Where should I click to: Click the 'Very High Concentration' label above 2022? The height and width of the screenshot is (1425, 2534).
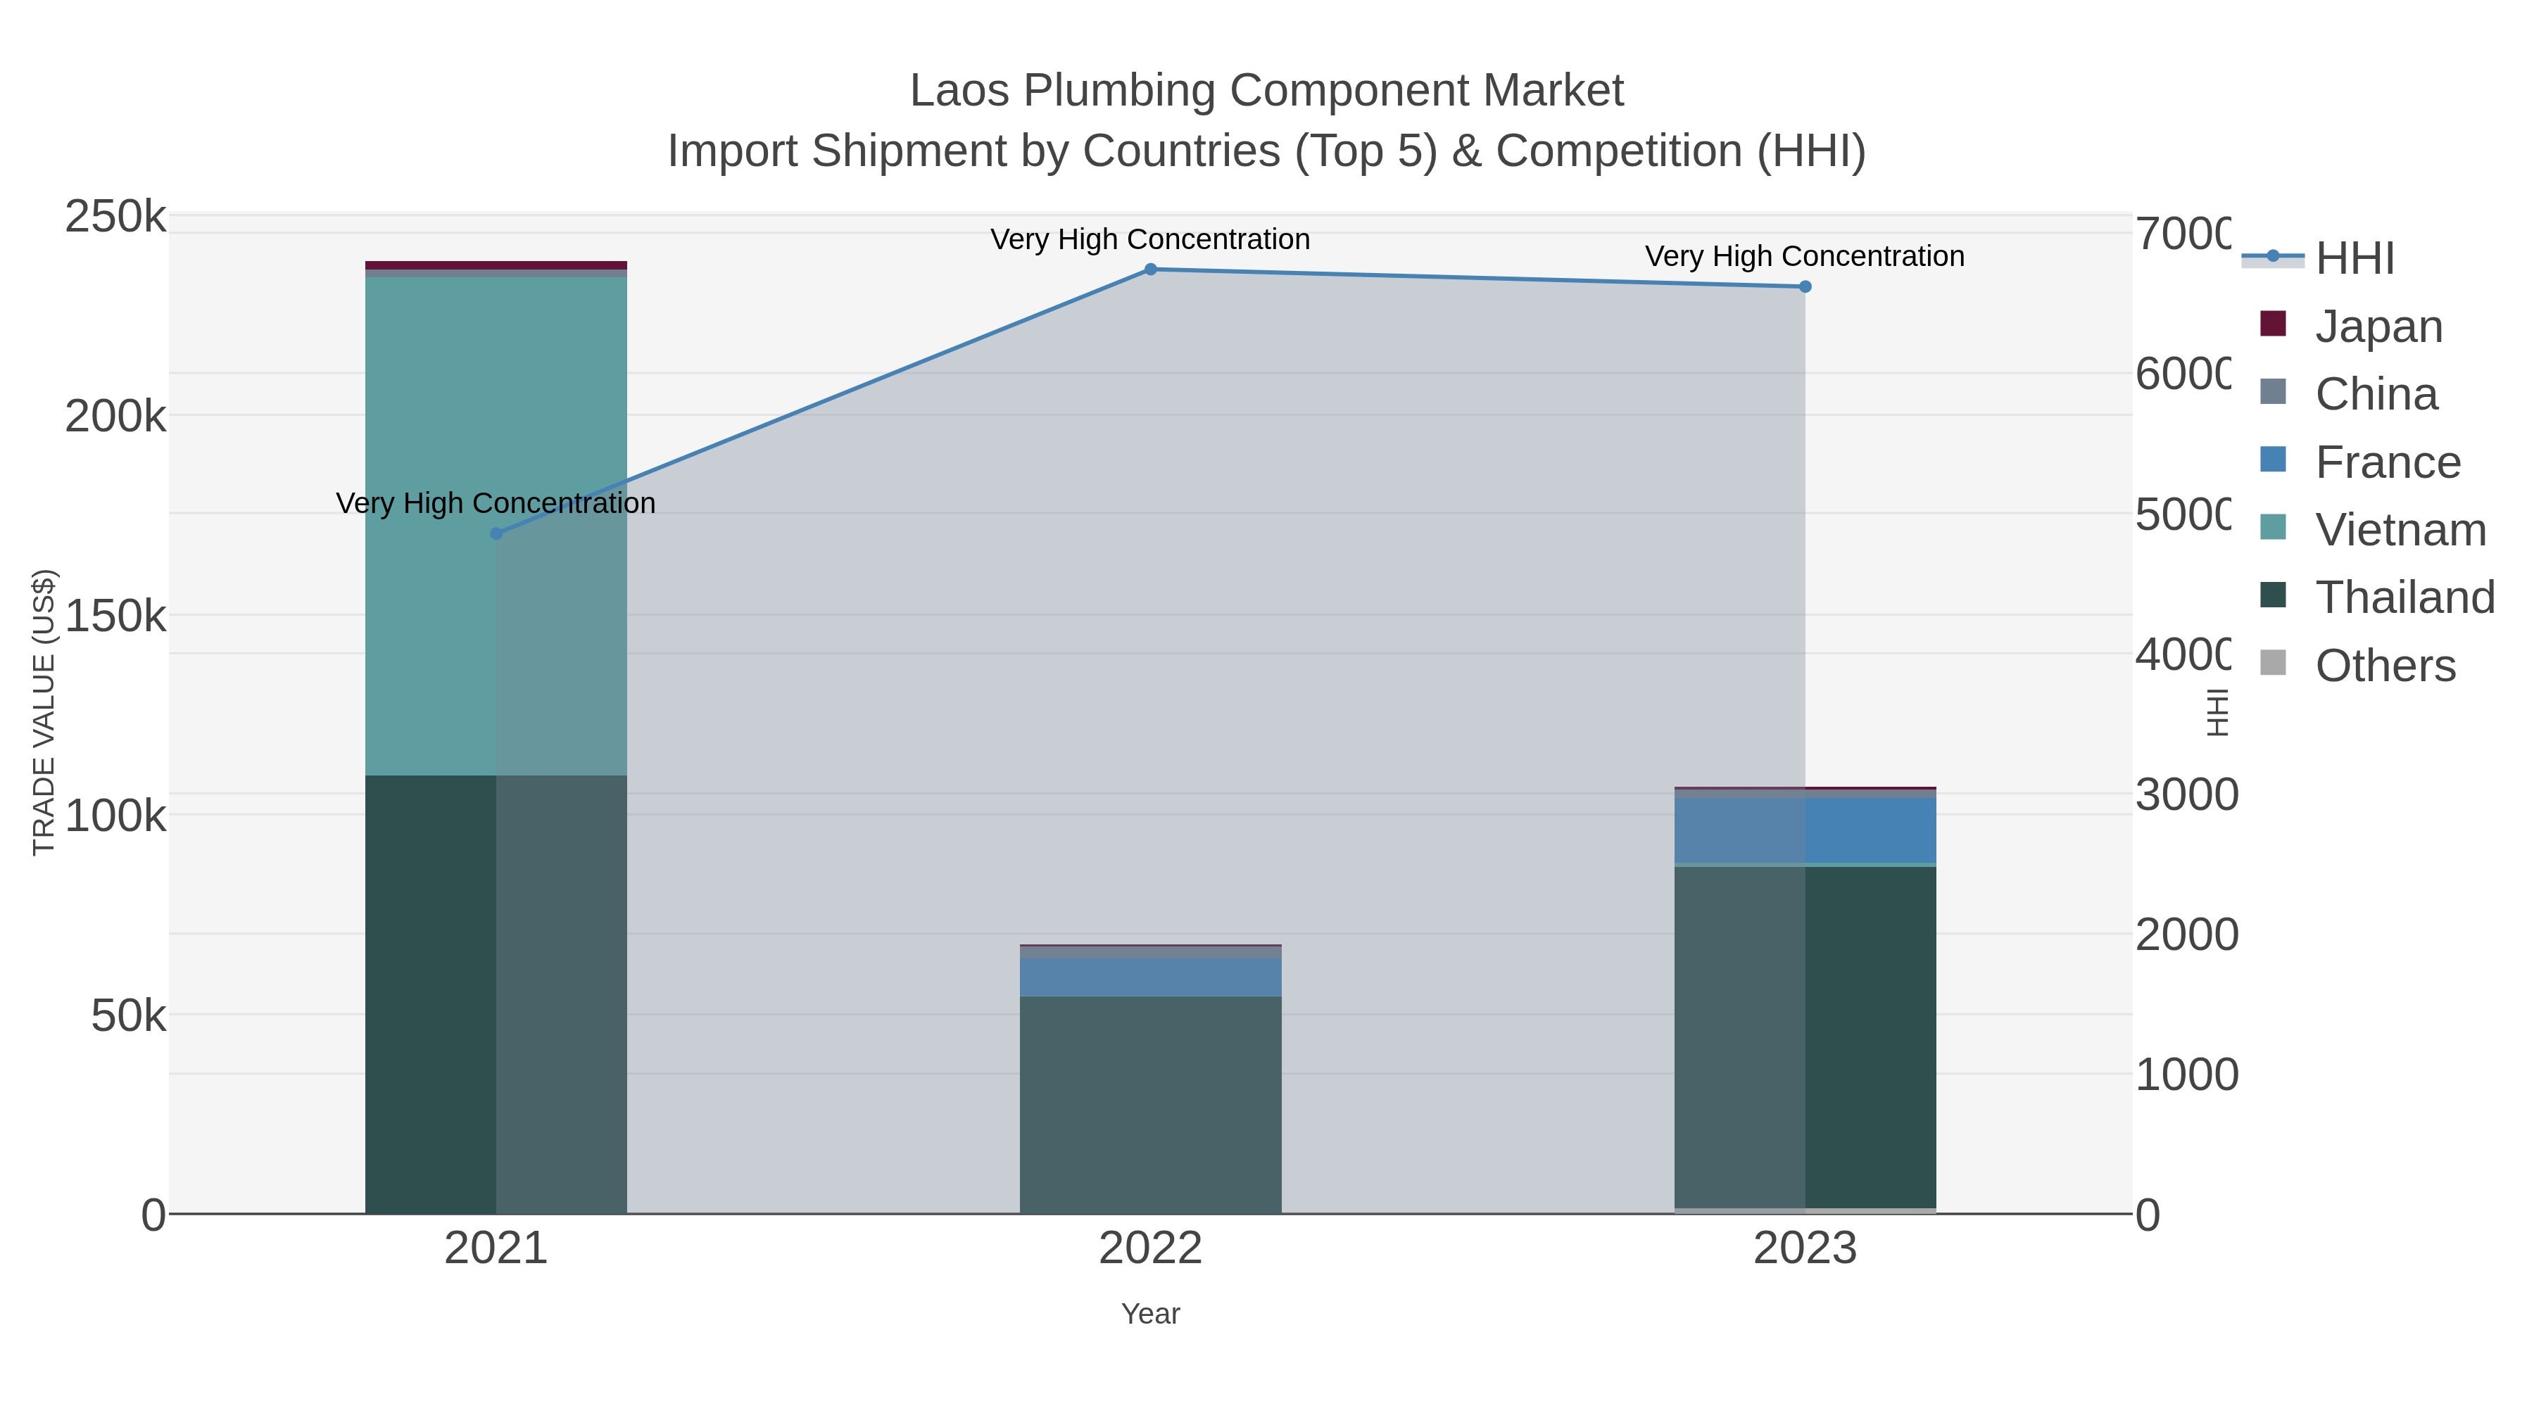(1150, 240)
